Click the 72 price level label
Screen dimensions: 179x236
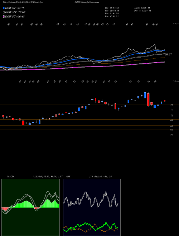(x=171, y=115)
